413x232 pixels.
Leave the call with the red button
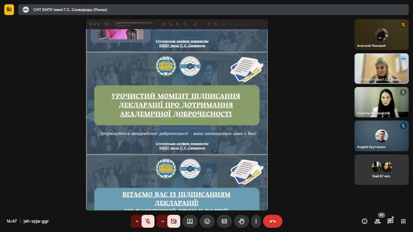272,221
